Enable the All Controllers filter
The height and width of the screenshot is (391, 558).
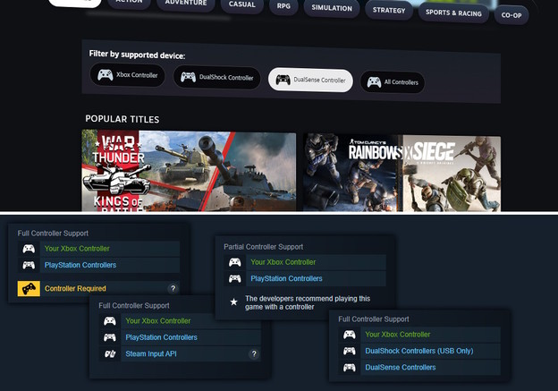[393, 82]
